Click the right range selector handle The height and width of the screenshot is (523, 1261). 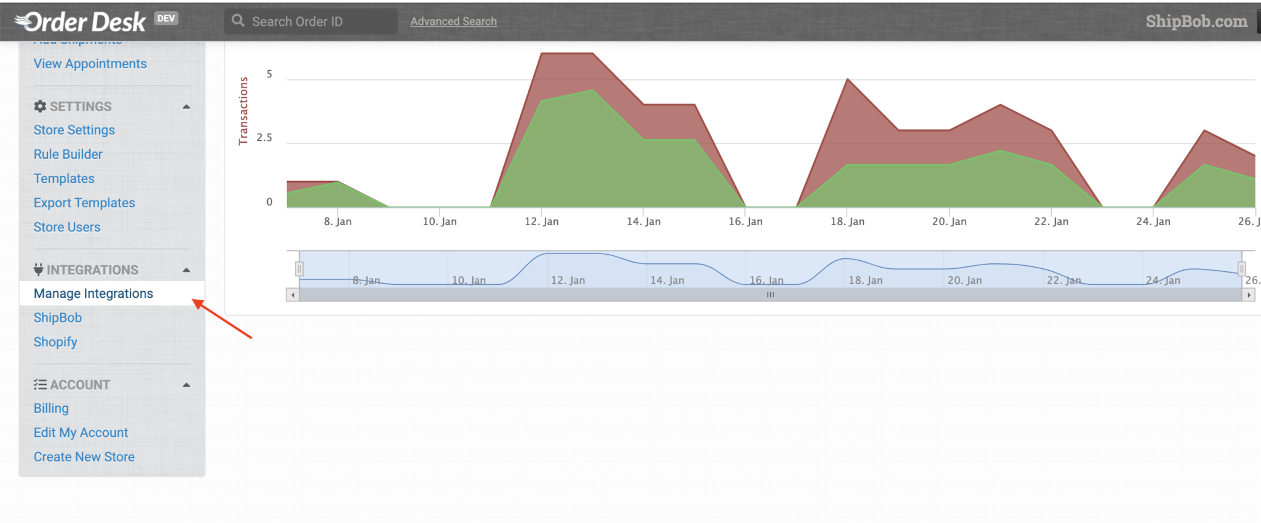[1242, 269]
